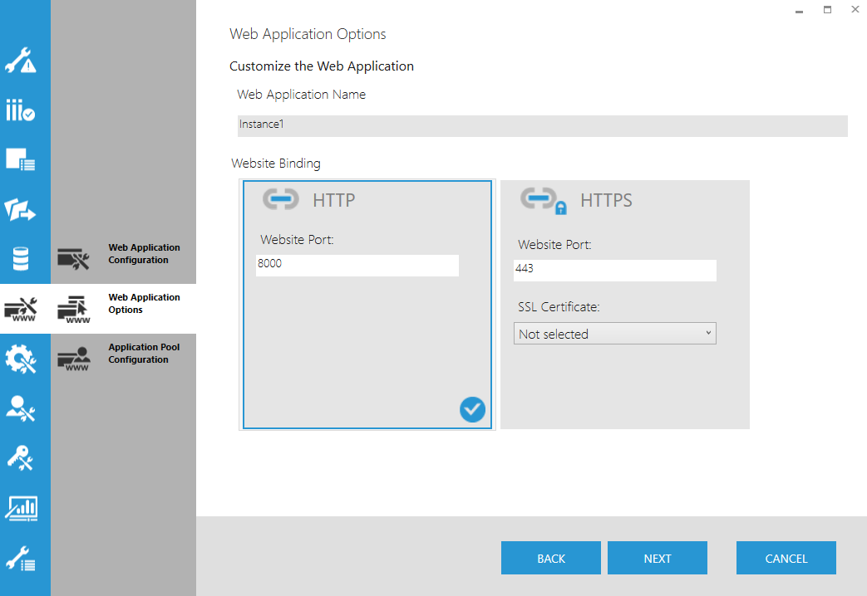
Task: Click the Web Application Name field
Action: pyautogui.click(x=543, y=126)
